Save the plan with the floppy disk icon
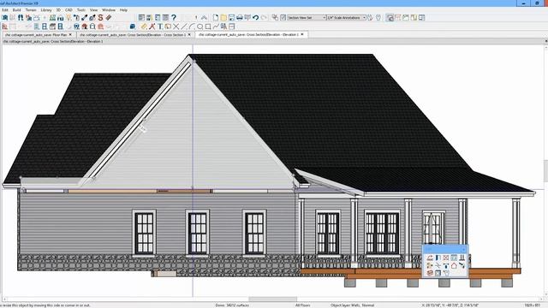548x308 pixels. coord(231,17)
